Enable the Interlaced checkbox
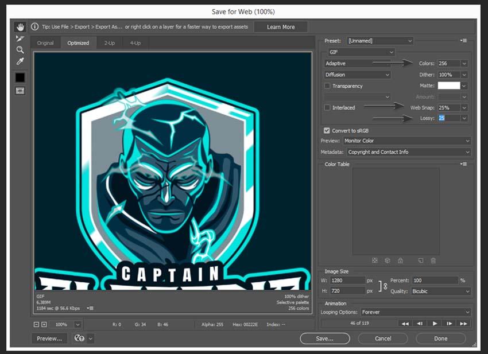 pyautogui.click(x=327, y=107)
